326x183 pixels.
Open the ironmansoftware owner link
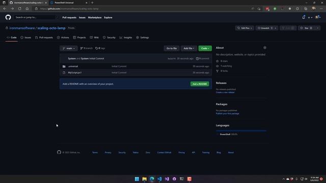click(22, 28)
